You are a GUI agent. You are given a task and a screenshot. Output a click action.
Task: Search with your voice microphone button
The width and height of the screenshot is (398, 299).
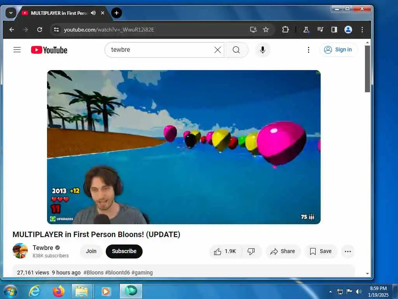(263, 50)
